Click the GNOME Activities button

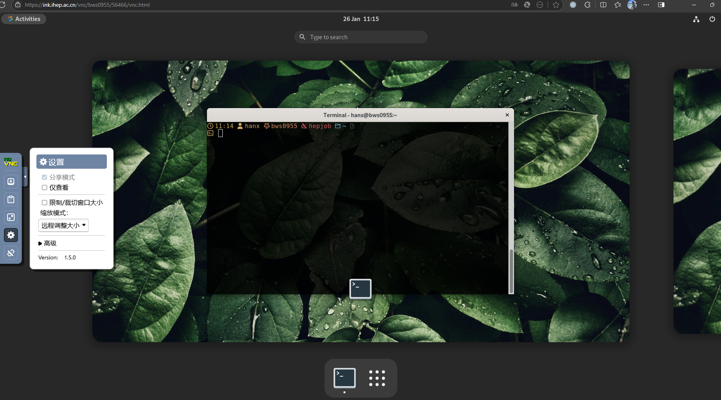point(24,19)
